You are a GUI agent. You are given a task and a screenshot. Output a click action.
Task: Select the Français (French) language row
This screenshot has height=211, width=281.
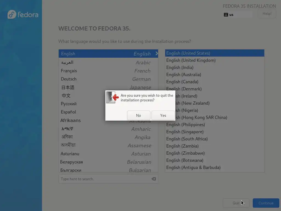pyautogui.click(x=108, y=71)
